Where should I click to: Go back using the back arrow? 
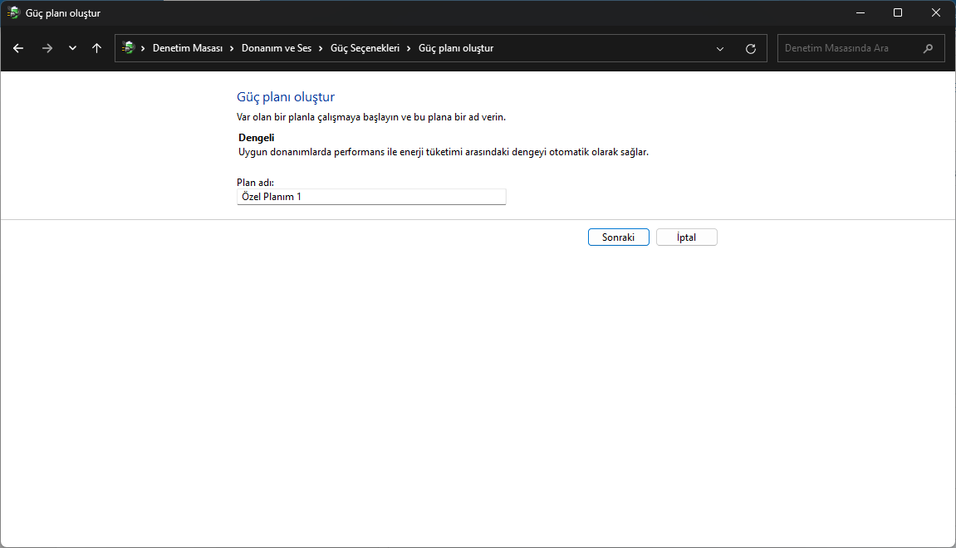(x=18, y=48)
